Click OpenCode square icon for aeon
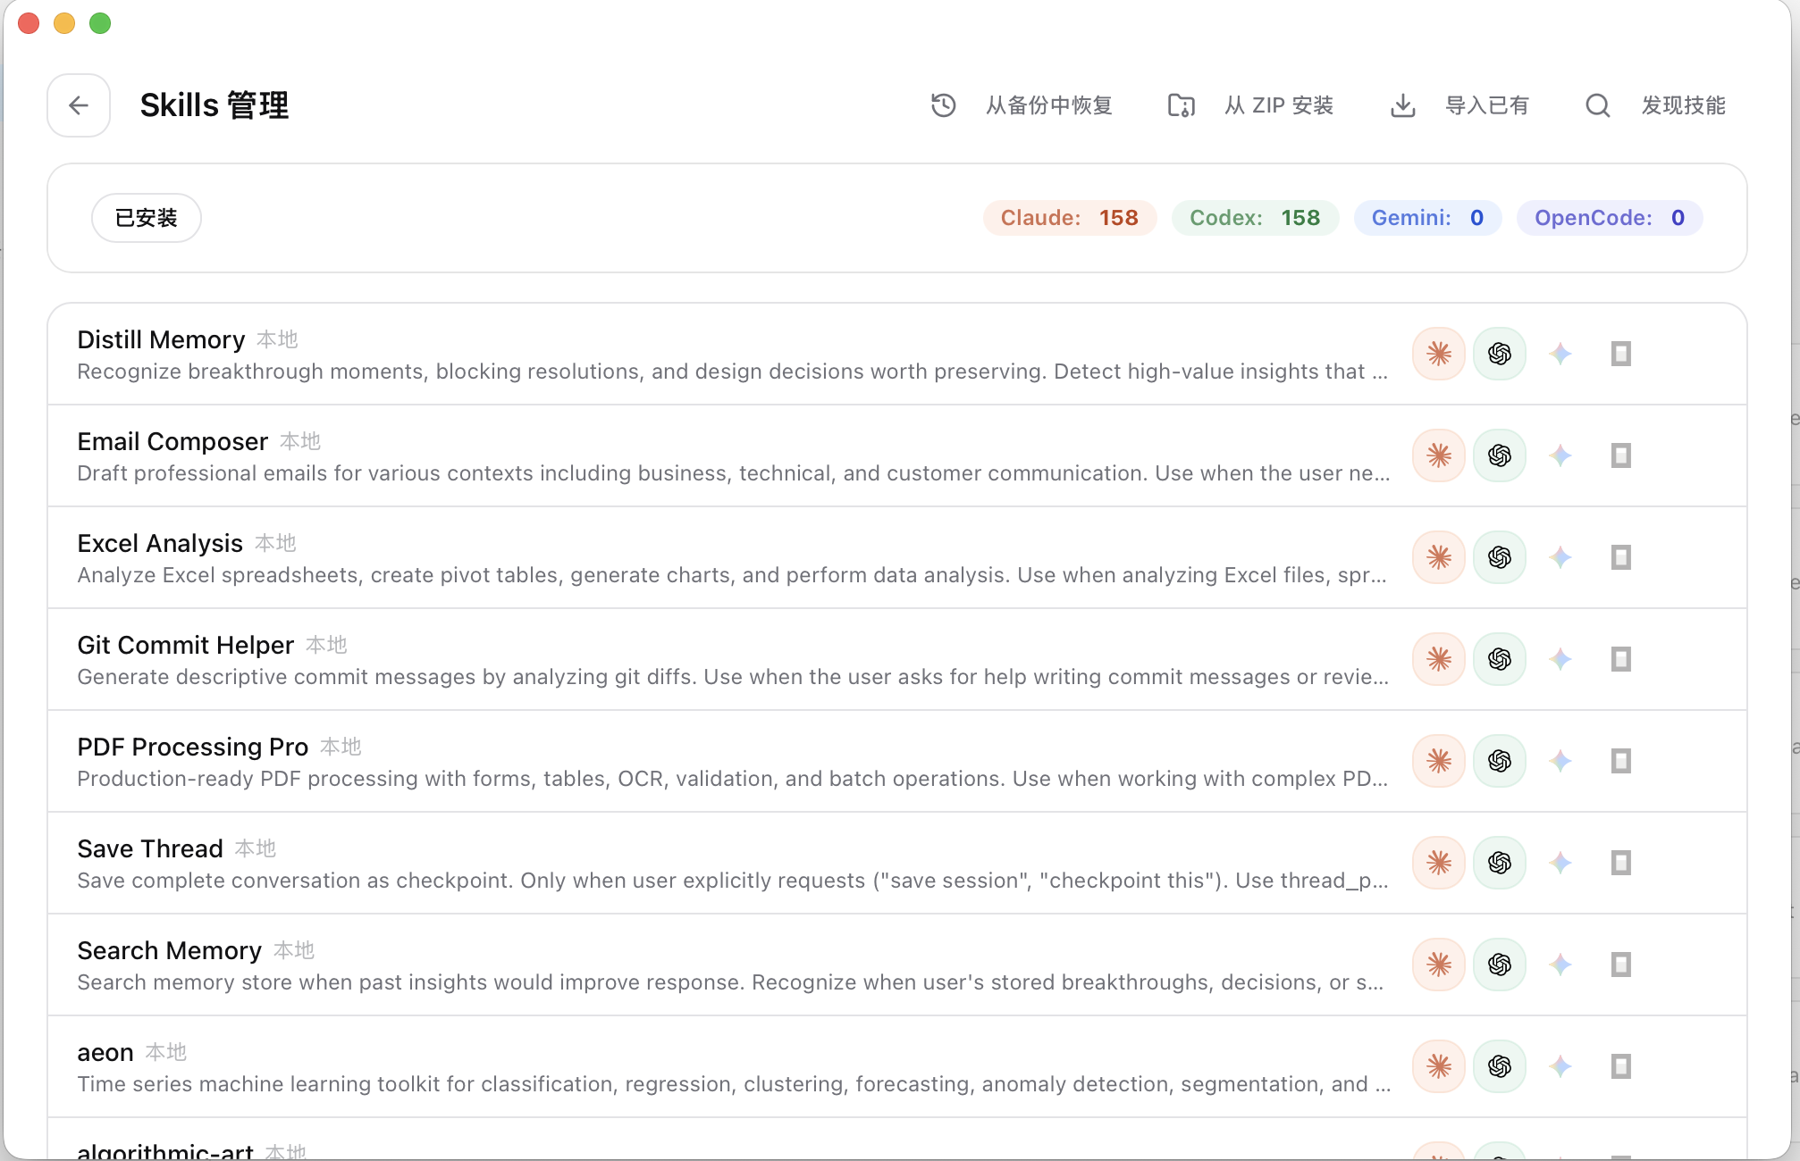The width and height of the screenshot is (1800, 1161). (1621, 1066)
